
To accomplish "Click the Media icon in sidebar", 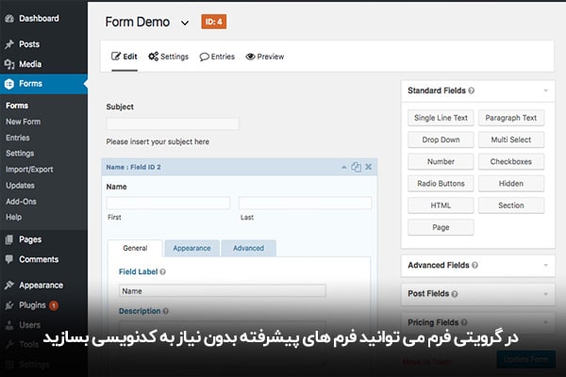I will pos(9,64).
